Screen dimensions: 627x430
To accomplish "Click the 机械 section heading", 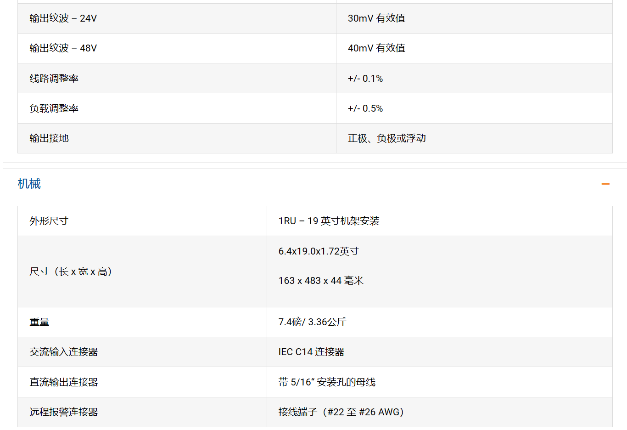I will (29, 184).
